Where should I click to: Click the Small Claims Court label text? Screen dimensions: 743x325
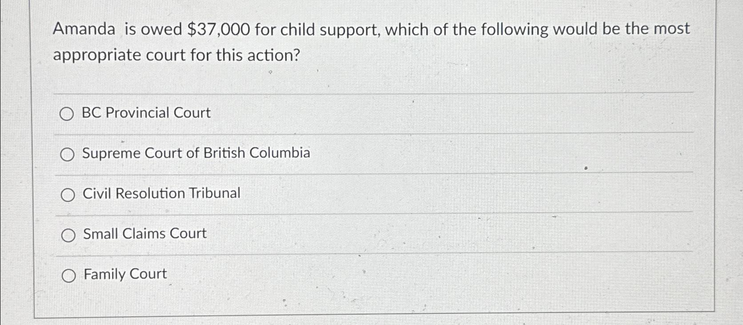tap(144, 234)
